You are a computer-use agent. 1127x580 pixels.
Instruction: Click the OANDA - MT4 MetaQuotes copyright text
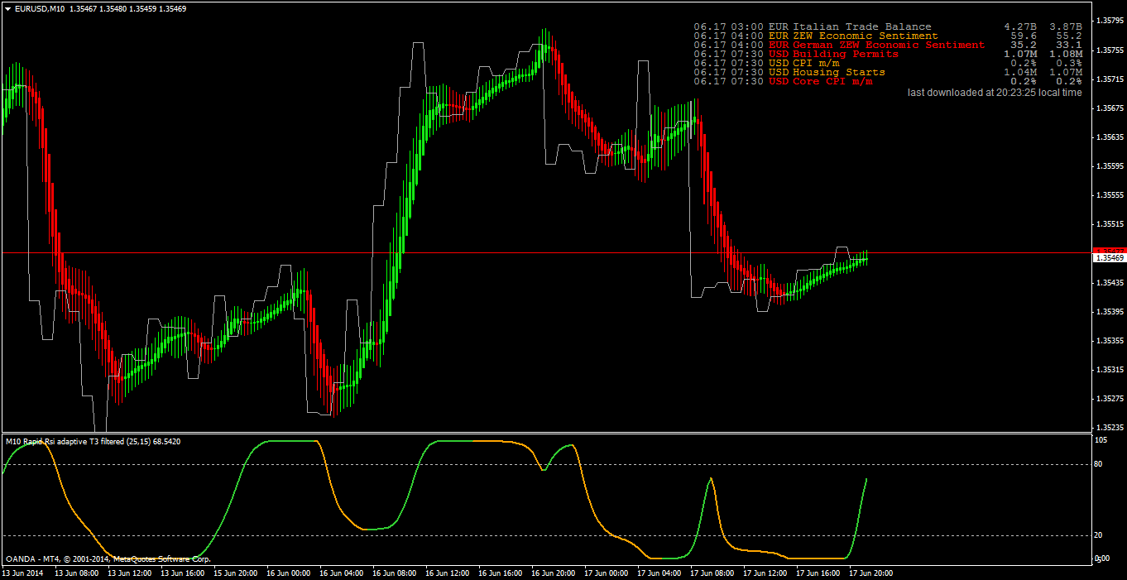tap(108, 558)
